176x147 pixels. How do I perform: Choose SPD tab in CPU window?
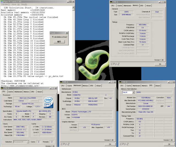(x=32, y=92)
